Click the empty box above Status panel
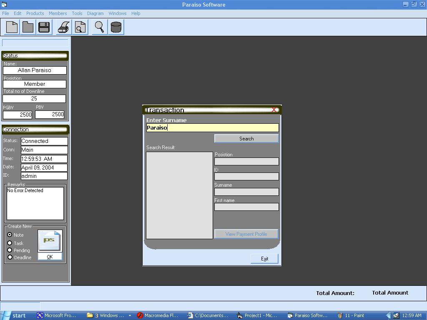The width and height of the screenshot is (427, 320). pyautogui.click(x=35, y=43)
